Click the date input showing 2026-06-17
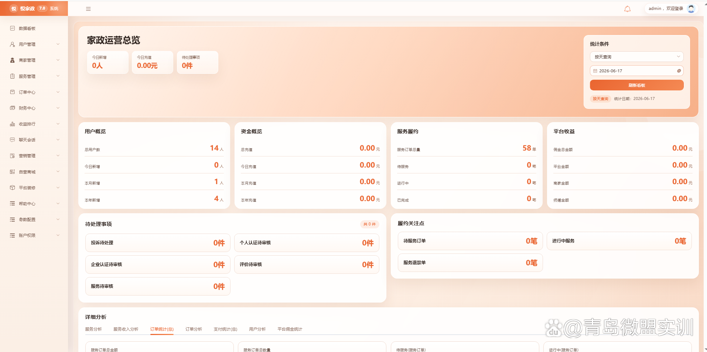This screenshot has width=707, height=352. coord(637,71)
